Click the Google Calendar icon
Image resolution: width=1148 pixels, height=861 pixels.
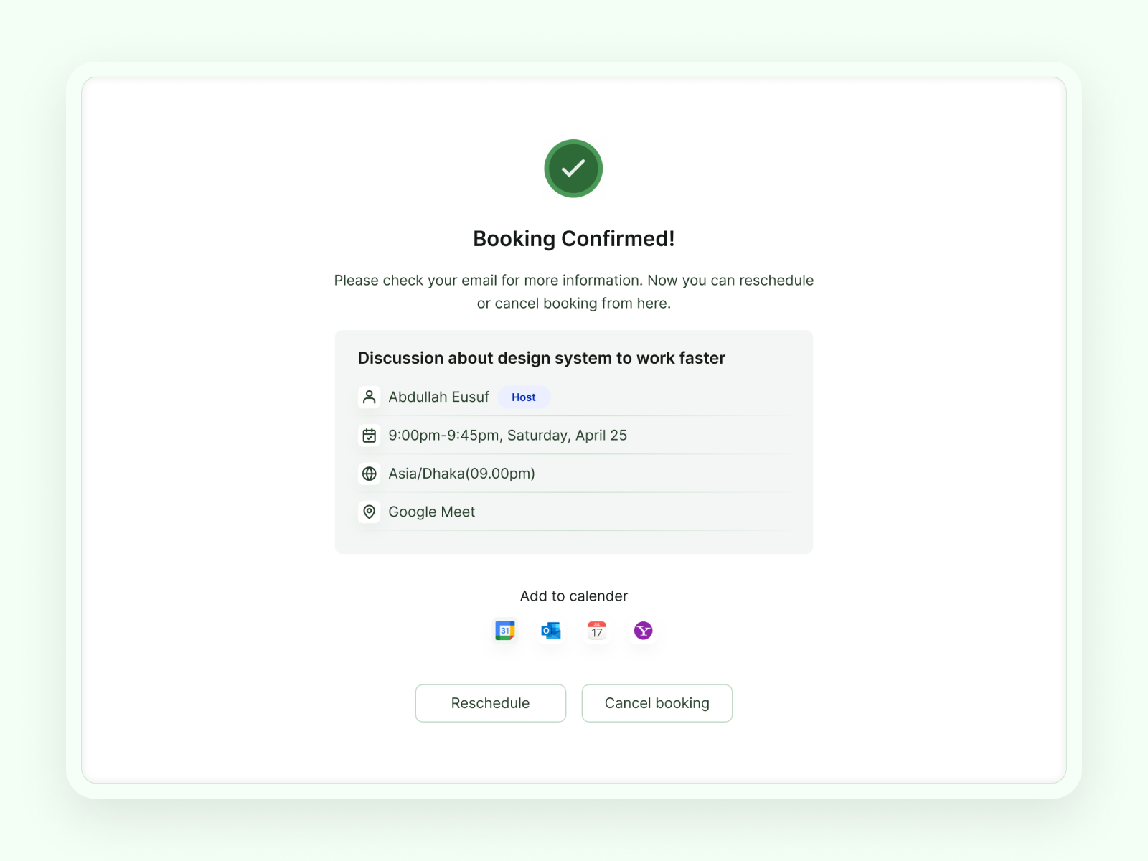coord(504,631)
